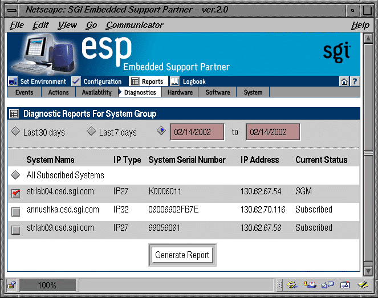Viewport: 378px width, 298px height.
Task: Click the Generate Report button
Action: point(182,255)
